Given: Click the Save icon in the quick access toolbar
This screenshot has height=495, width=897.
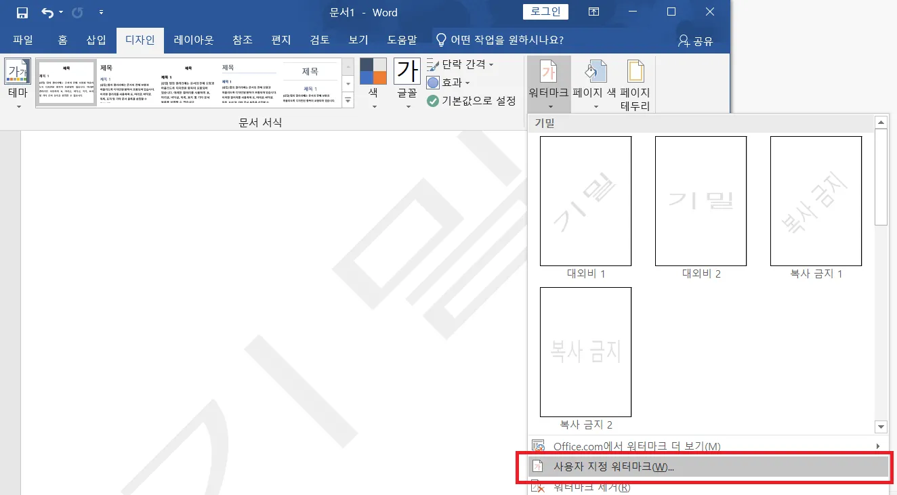Looking at the screenshot, I should pyautogui.click(x=22, y=13).
